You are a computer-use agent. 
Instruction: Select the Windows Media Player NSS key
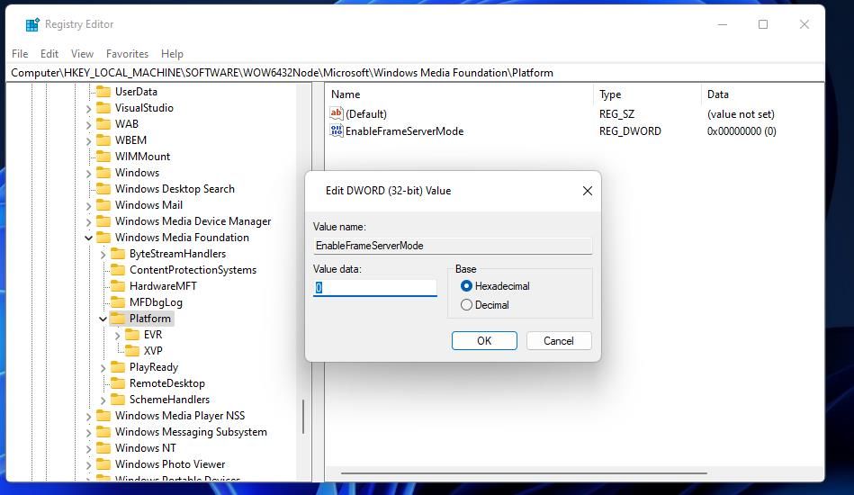click(180, 416)
